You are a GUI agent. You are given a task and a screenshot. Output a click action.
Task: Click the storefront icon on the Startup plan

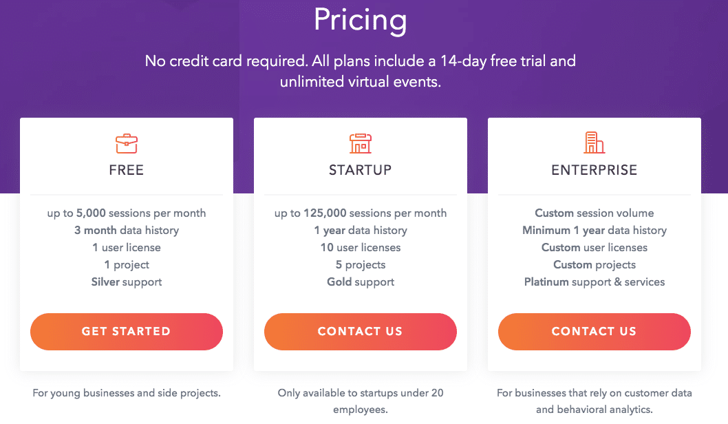[360, 144]
